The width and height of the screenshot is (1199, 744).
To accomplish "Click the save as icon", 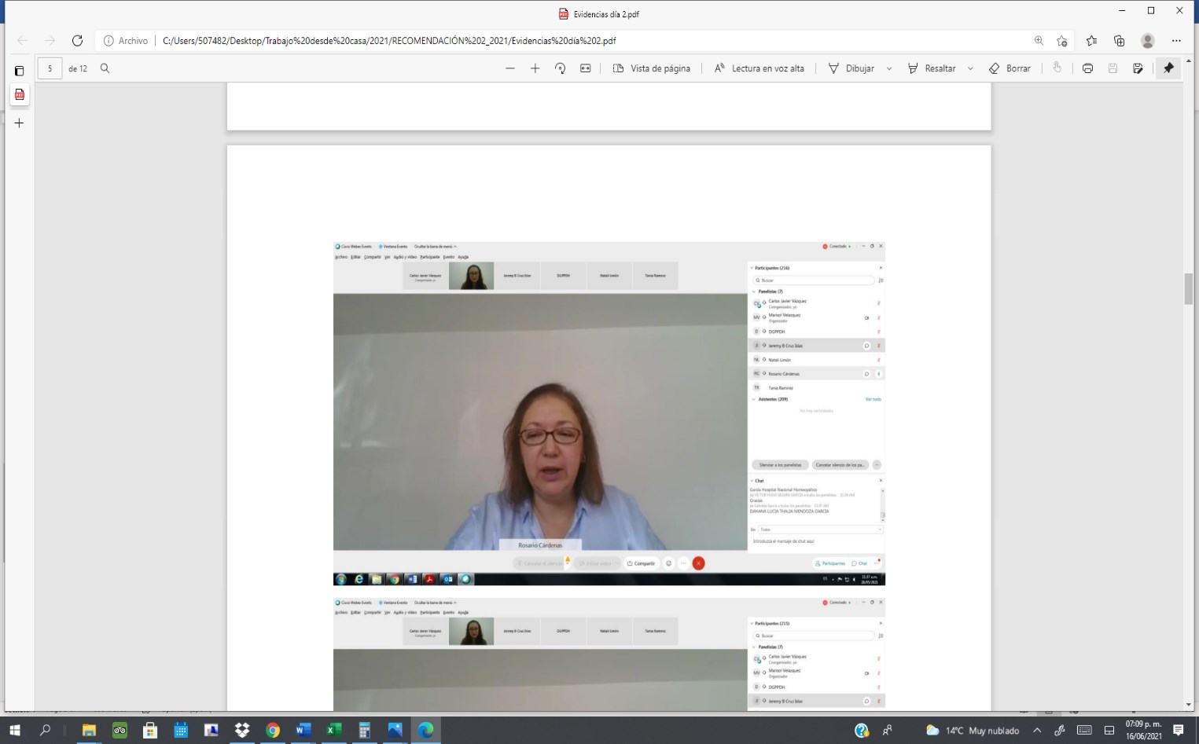I will point(1138,68).
